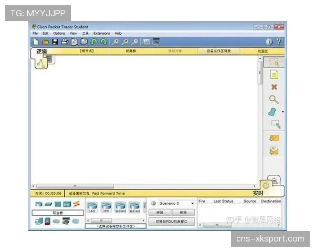Click the Add Complex PDU open-envelope icon

[x=274, y=151]
